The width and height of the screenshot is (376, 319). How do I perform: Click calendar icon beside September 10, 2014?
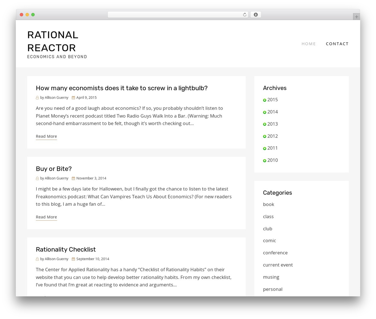point(73,259)
